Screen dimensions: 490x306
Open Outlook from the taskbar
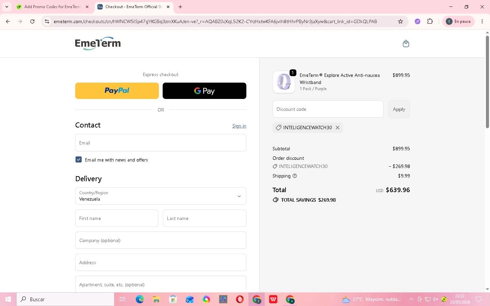[190, 299]
